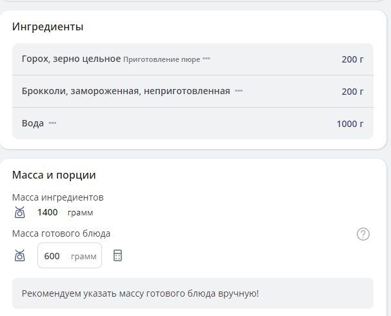Select the Горох, зерно цельное ingredient
The image size is (391, 316).
tap(71, 59)
